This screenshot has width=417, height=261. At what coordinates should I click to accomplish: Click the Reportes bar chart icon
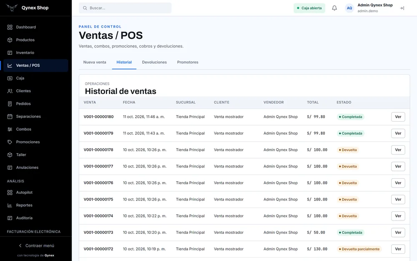[x=10, y=205]
